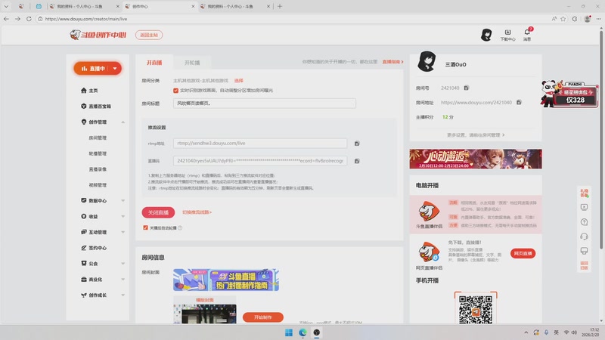The width and height of the screenshot is (605, 340).
Task: Click 房间标题 text field
Action: 265,104
